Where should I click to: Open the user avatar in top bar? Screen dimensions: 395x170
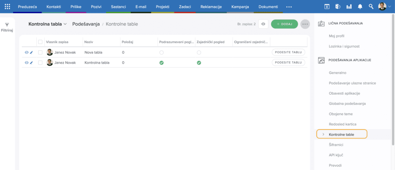(x=382, y=7)
